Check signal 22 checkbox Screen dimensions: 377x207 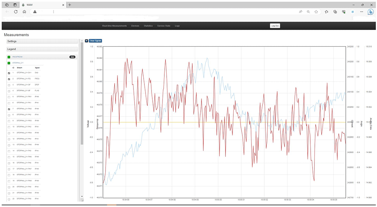[9, 199]
